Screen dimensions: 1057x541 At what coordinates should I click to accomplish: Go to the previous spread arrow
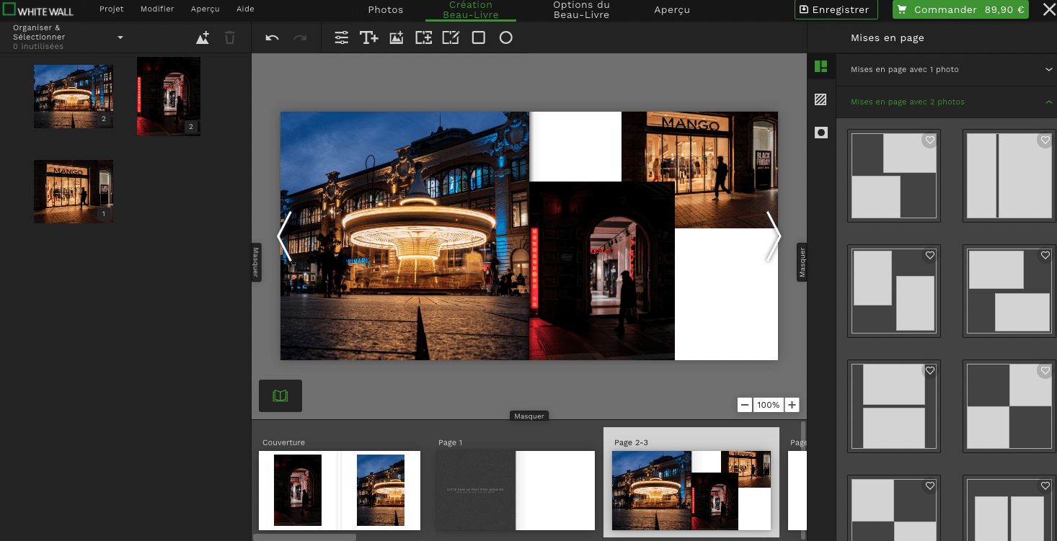285,236
